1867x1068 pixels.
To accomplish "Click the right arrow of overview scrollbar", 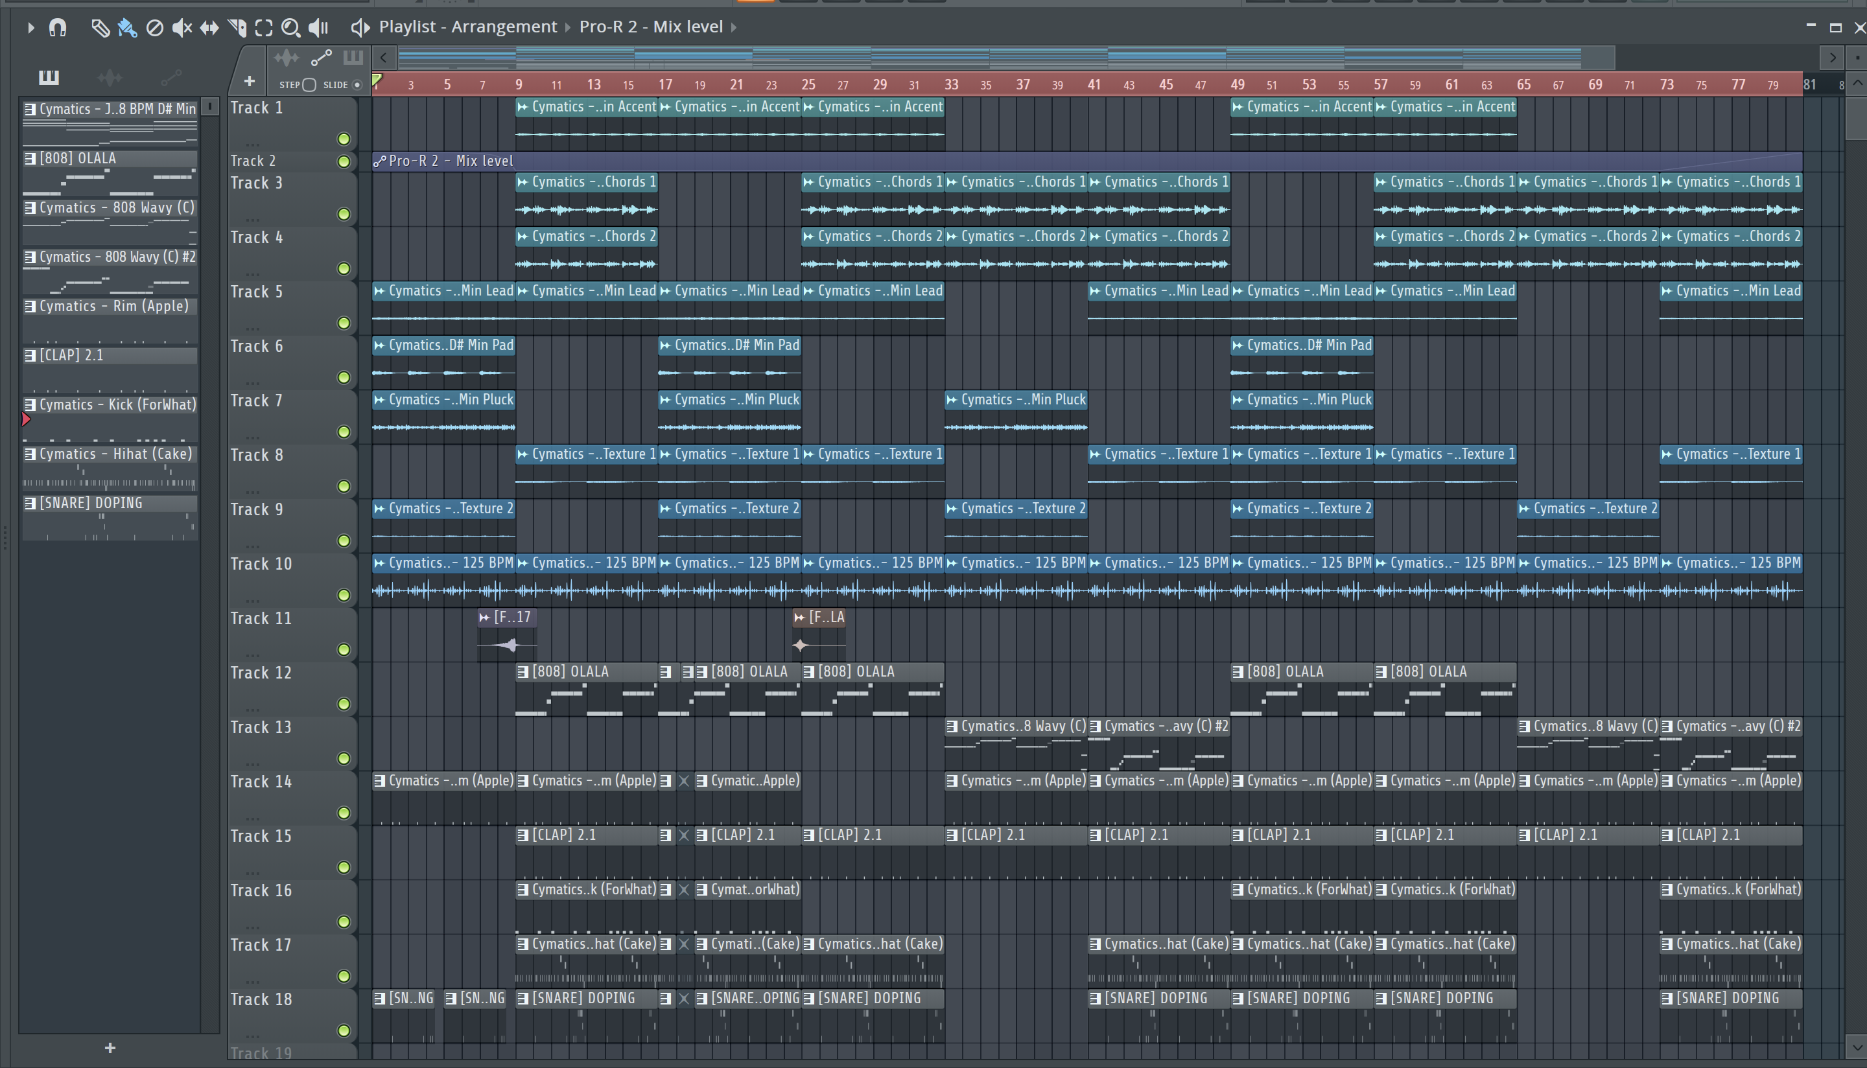I will pos(1833,57).
